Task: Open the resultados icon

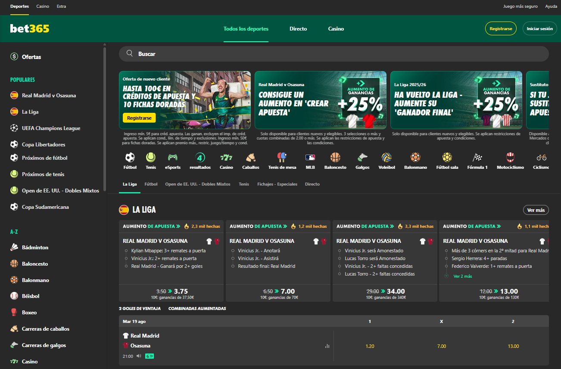Action: pyautogui.click(x=200, y=161)
